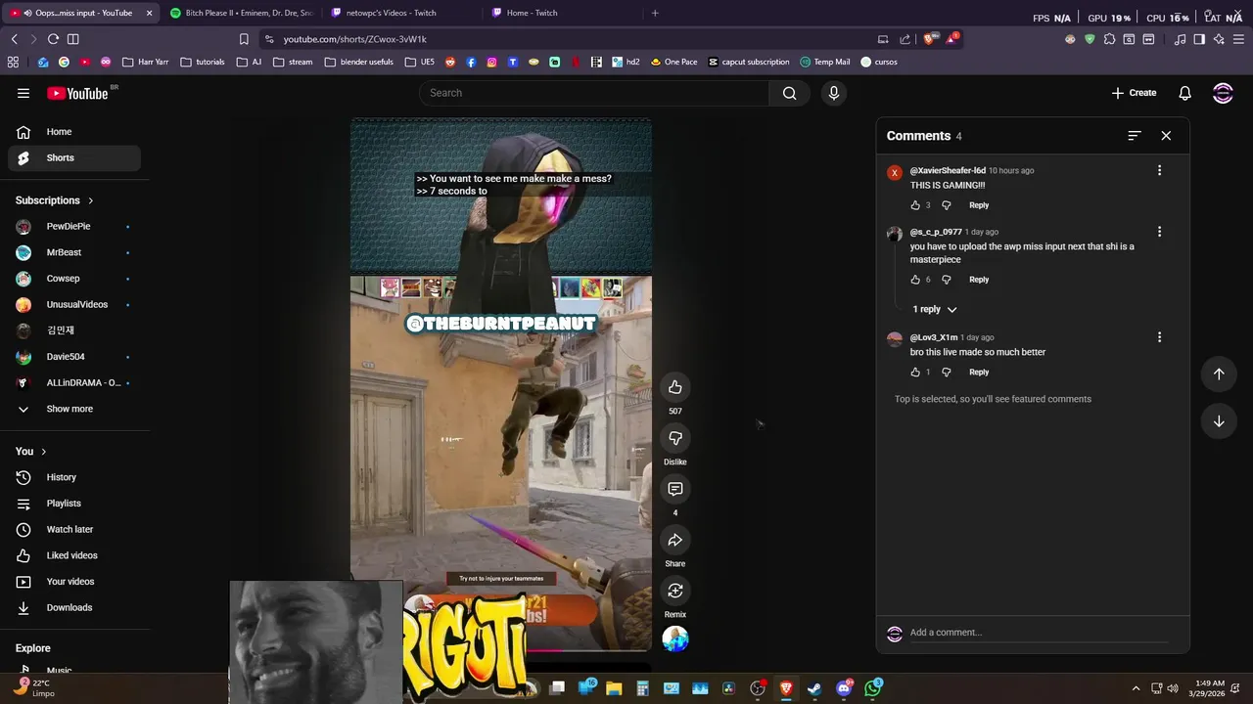
Task: Dislike the awp miss input comment
Action: pos(946,280)
